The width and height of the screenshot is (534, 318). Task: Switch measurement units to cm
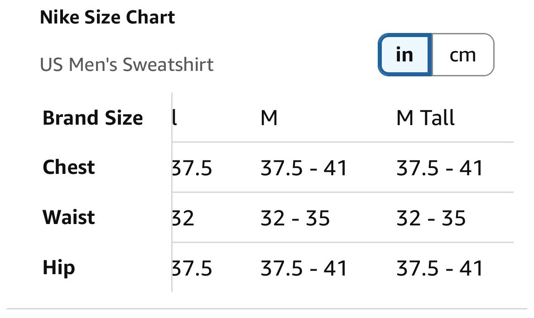462,55
